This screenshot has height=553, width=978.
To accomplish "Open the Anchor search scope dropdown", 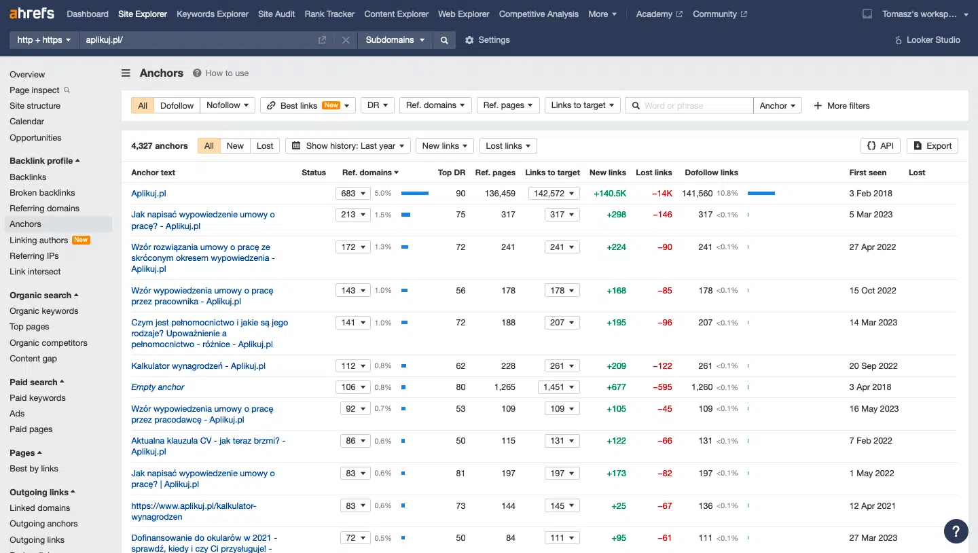I will pos(778,105).
